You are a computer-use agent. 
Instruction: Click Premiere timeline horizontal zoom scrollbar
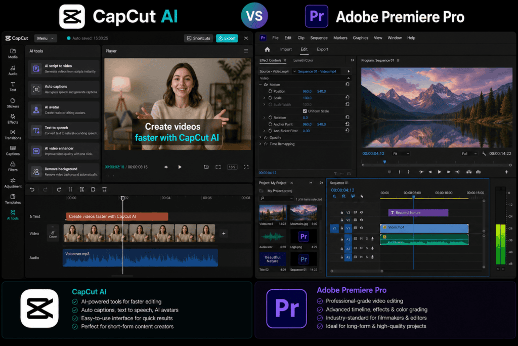[357, 271]
